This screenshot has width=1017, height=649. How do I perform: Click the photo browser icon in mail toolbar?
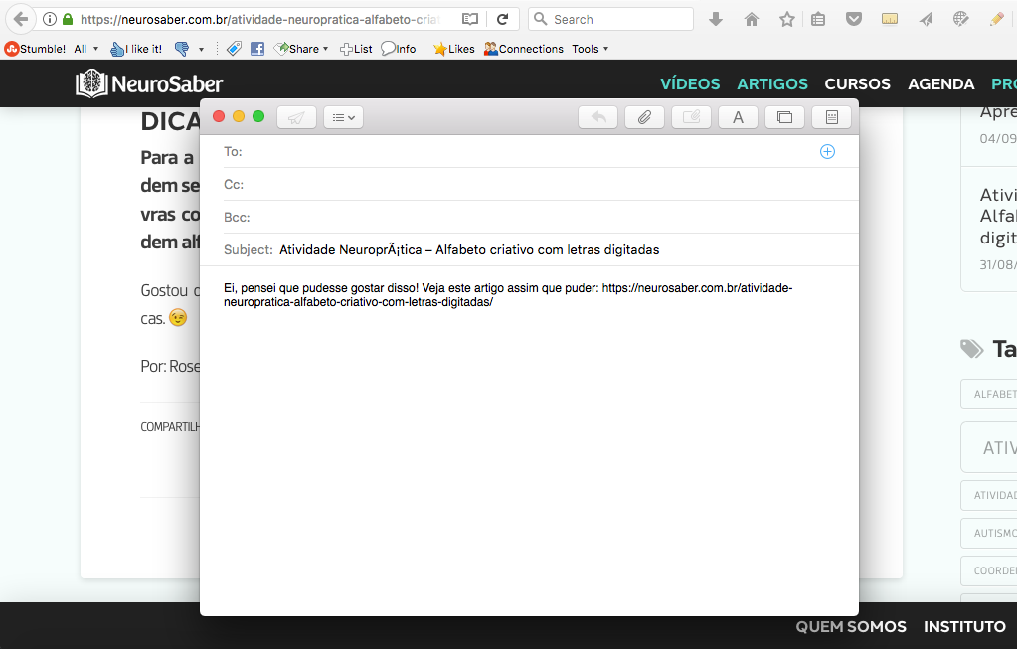point(784,117)
